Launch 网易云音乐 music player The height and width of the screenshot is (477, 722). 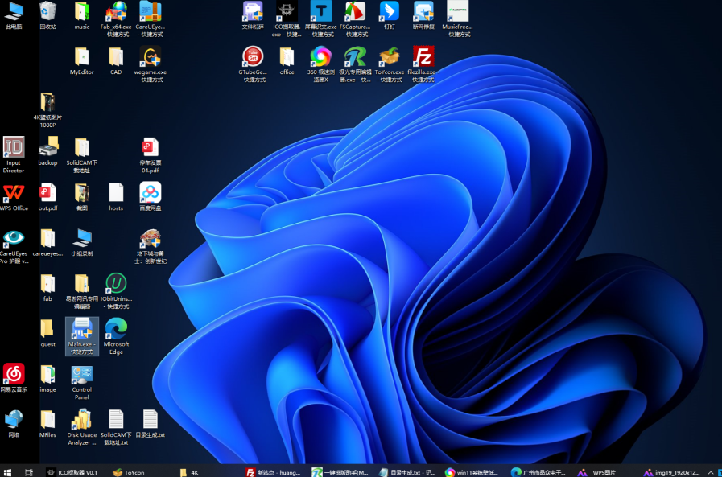[x=14, y=374]
